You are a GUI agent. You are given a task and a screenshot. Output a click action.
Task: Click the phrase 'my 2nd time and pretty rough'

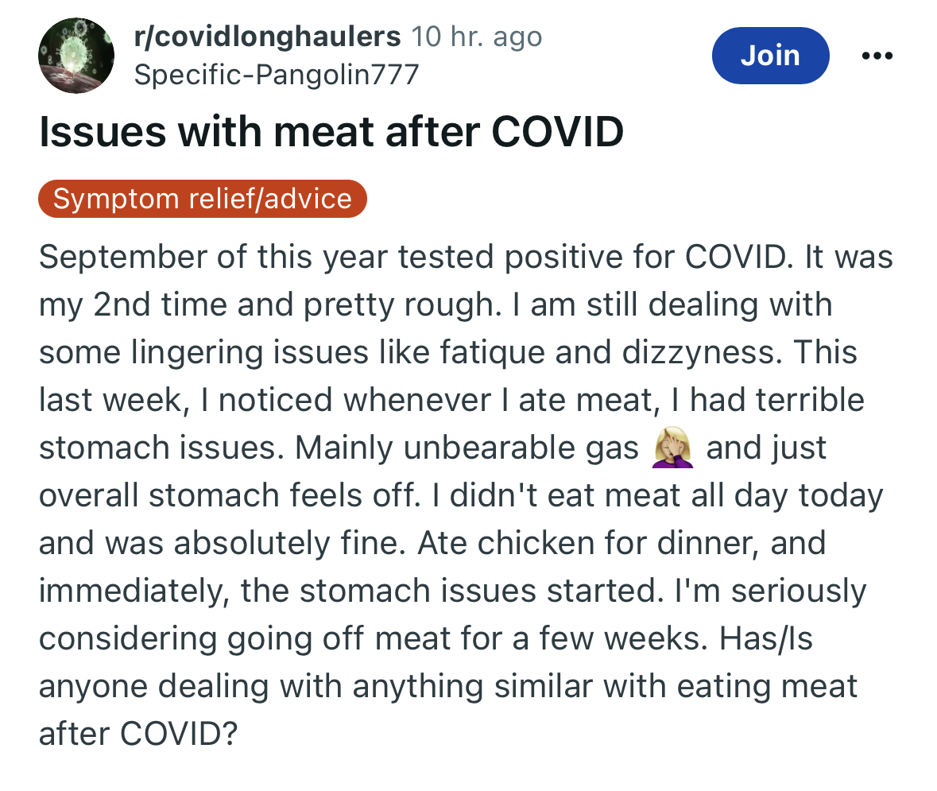tap(270, 305)
